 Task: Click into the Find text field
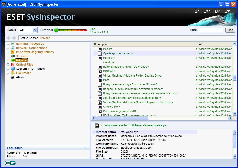pos(210,30)
